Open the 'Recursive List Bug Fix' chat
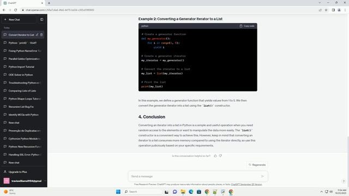Image resolution: width=349 pixels, height=196 pixels. click(23, 107)
